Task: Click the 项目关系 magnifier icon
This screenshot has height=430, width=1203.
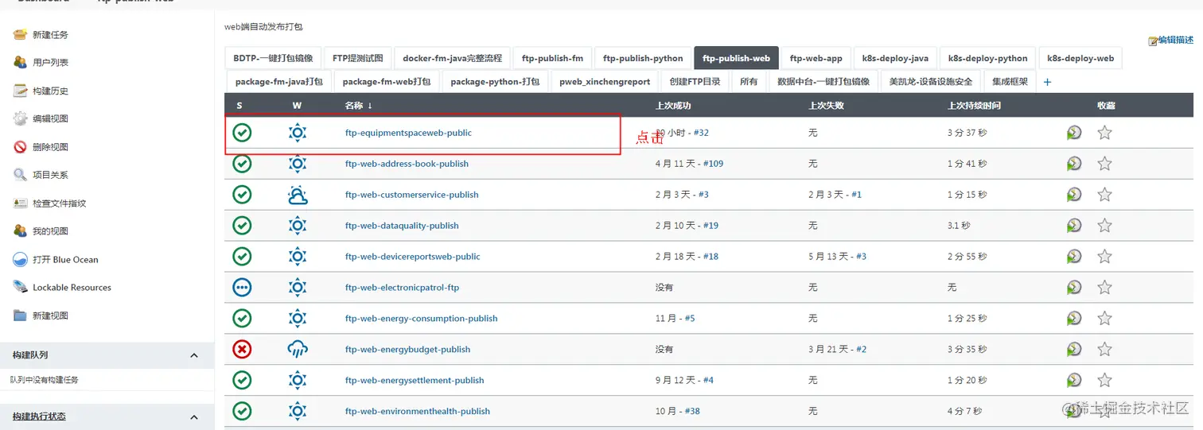Action: [x=21, y=175]
